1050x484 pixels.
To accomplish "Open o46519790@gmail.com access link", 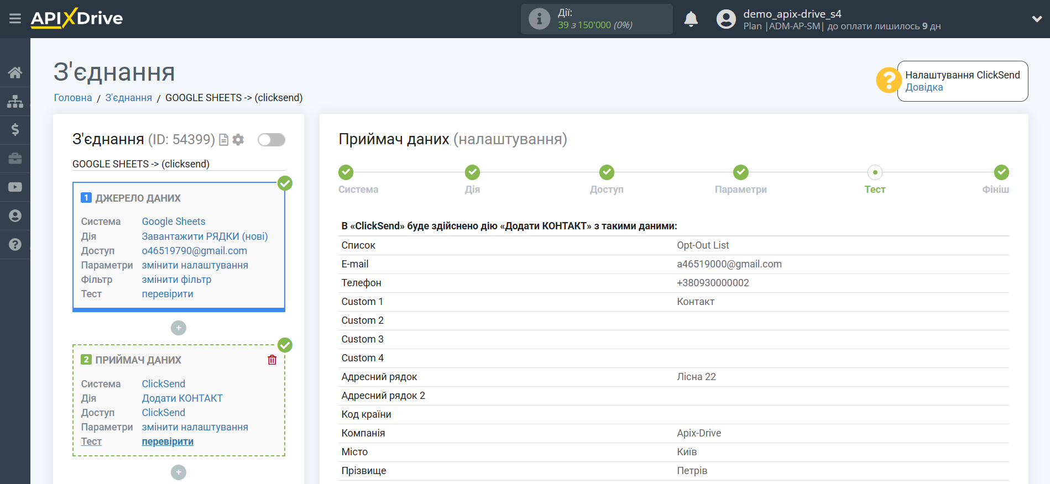I will click(x=195, y=251).
